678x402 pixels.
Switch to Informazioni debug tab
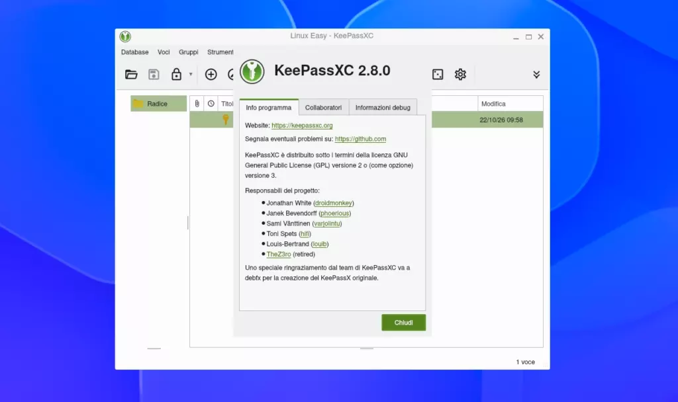point(383,108)
